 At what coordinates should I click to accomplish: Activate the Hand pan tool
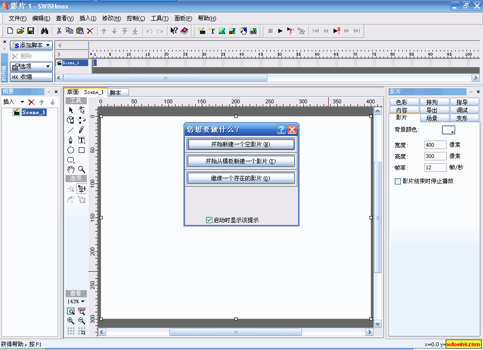71,169
